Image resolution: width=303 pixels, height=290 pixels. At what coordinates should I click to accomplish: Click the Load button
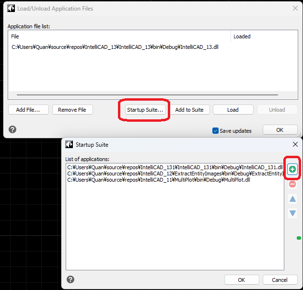(x=233, y=110)
